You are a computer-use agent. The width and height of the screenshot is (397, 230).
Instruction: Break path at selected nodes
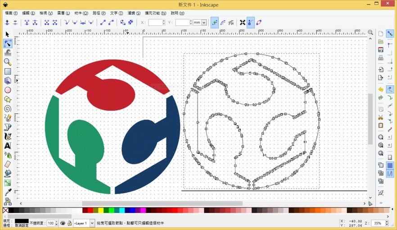pos(35,22)
